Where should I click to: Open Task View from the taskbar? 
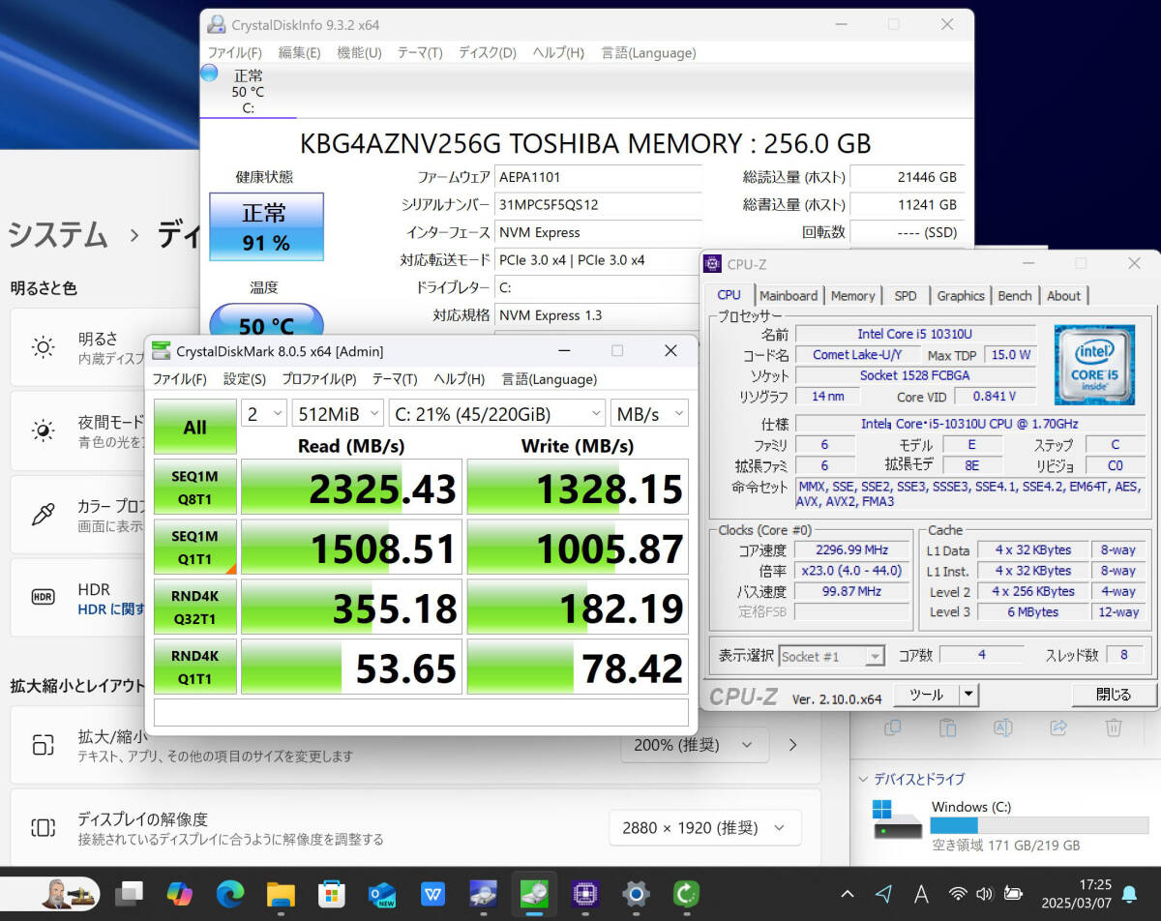[129, 893]
